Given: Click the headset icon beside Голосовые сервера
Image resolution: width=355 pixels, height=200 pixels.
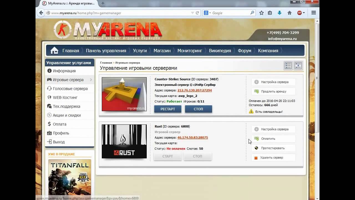Looking at the screenshot, I should [49, 89].
